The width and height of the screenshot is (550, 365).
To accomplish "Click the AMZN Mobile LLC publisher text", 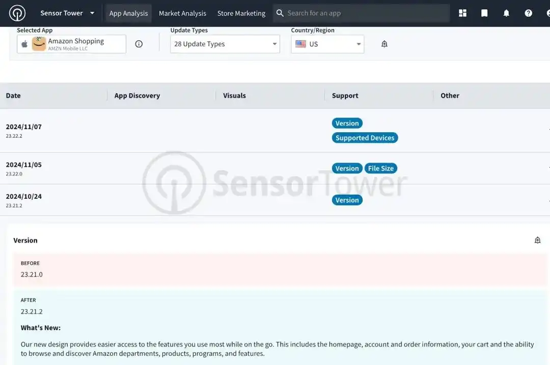I will [68, 49].
